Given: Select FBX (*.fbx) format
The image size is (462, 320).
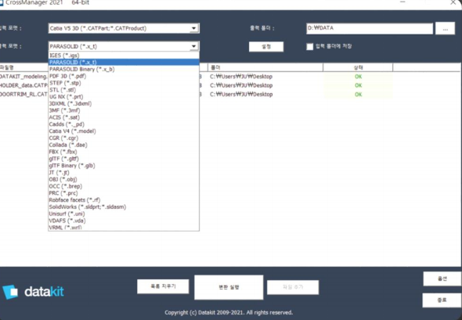Looking at the screenshot, I should tap(124, 152).
